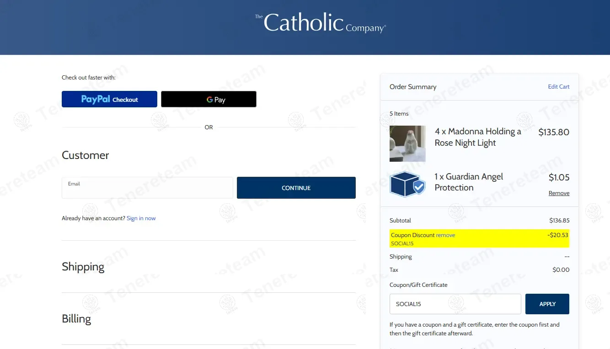The width and height of the screenshot is (610, 349).
Task: Select the Shipping section heading
Action: [83, 267]
